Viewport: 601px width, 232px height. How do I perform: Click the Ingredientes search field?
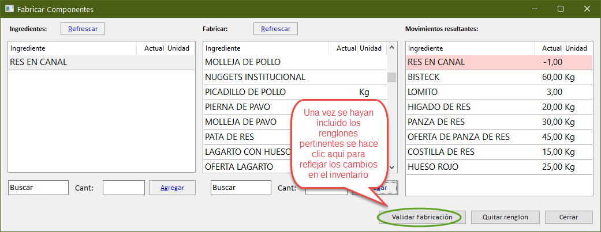[38, 188]
